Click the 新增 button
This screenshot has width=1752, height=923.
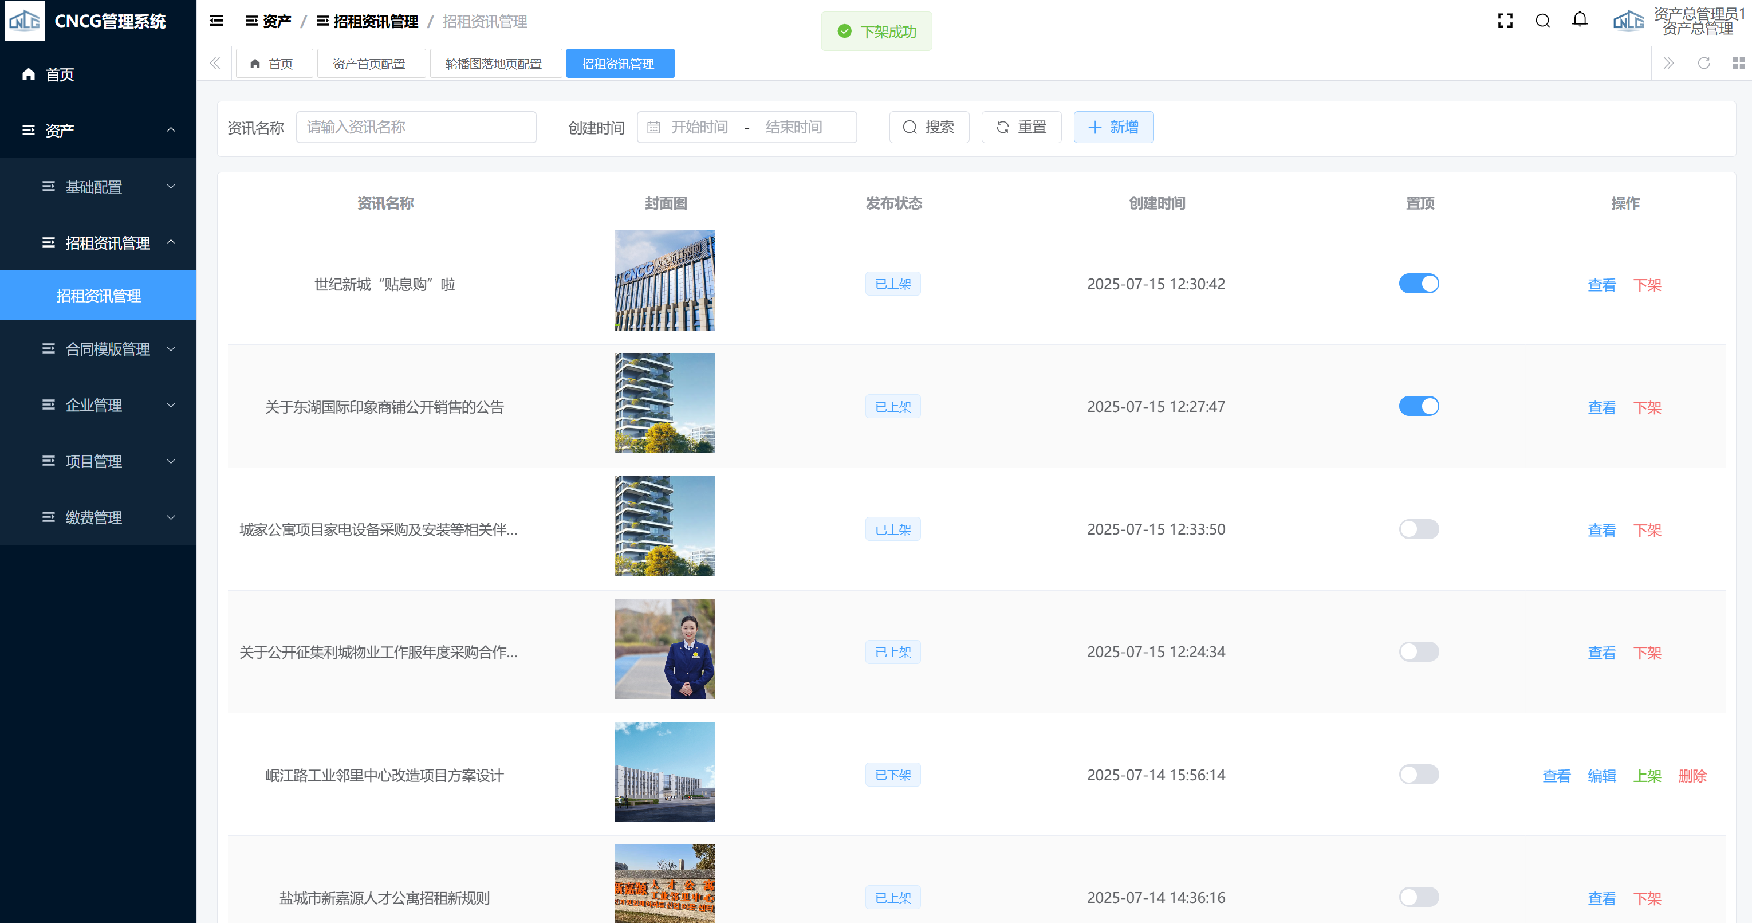pyautogui.click(x=1113, y=127)
